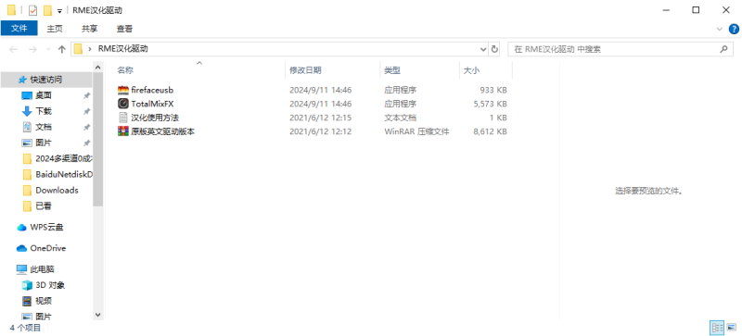Image resolution: width=742 pixels, height=336 pixels.
Task: Open the 2024多渠道0成 folder in sidebar
Action: click(63, 158)
